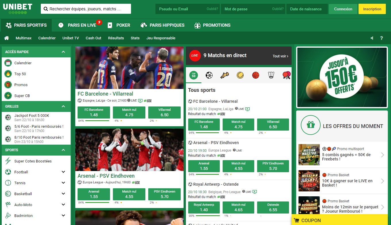Collapse the Grilles section
391x225 pixels.
63,106
